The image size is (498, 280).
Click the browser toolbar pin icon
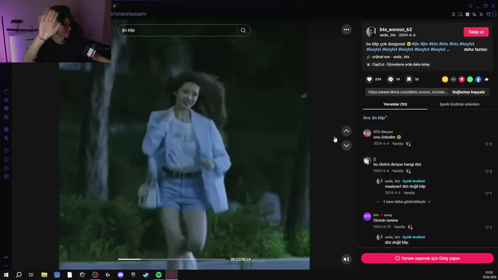tap(453, 14)
